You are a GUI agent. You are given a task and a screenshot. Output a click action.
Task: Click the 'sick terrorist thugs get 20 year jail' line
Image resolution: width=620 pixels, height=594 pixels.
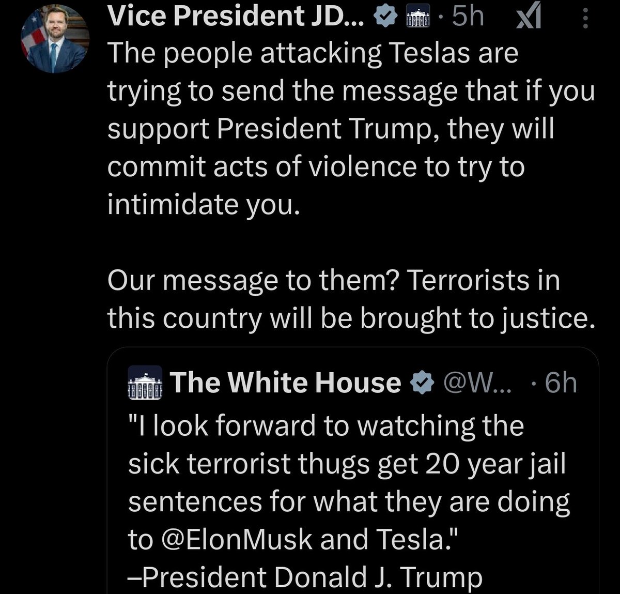tap(346, 464)
